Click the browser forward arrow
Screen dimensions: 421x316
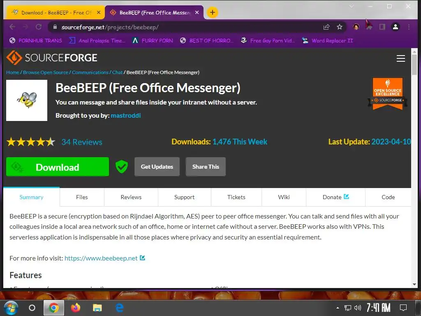click(x=25, y=27)
